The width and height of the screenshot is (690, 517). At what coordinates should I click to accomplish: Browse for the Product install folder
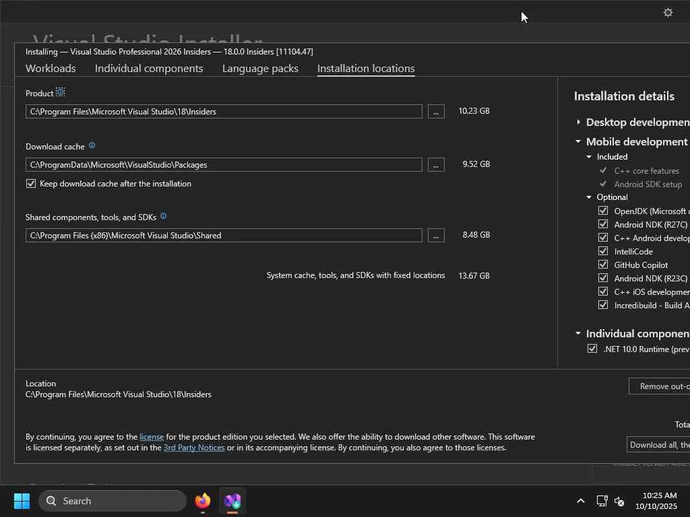point(436,111)
